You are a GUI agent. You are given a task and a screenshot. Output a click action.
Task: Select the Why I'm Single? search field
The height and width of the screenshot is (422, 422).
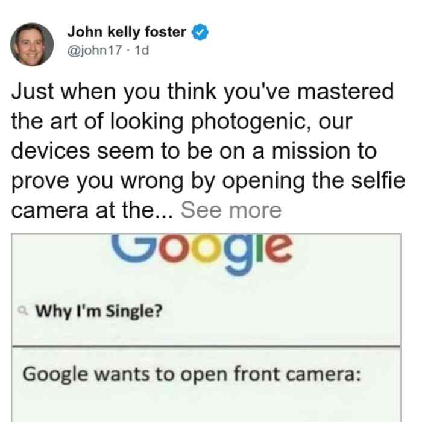tap(206, 311)
